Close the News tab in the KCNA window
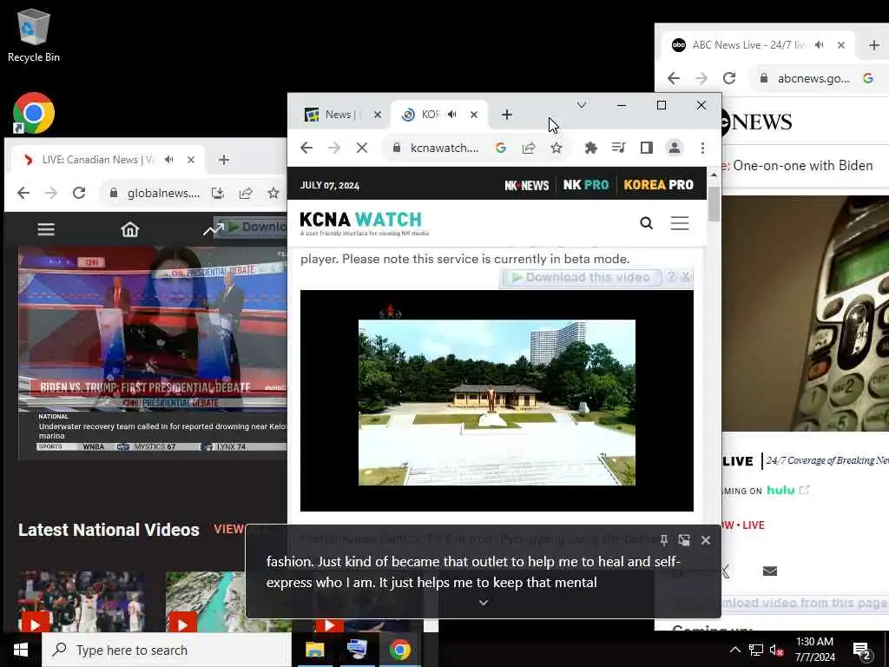The height and width of the screenshot is (667, 889). click(x=378, y=115)
